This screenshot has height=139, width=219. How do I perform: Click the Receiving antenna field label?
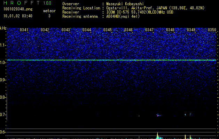point(80,16)
